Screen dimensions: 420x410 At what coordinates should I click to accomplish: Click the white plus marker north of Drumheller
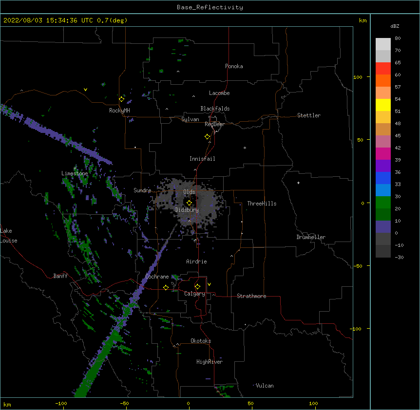(298, 183)
